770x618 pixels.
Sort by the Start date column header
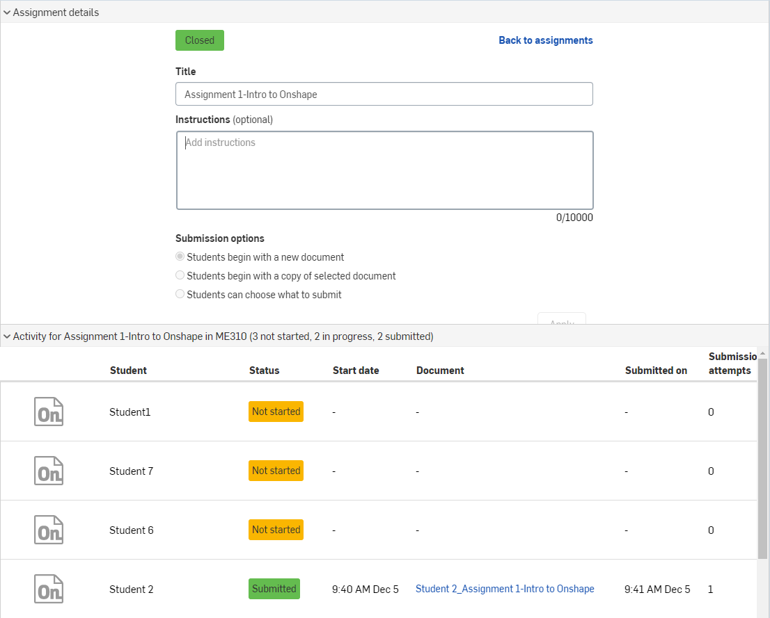pos(356,371)
